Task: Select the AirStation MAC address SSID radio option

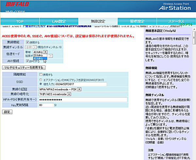Action: (41, 79)
